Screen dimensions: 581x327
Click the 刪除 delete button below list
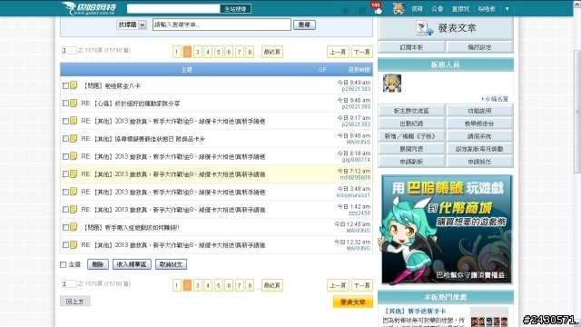pos(98,264)
